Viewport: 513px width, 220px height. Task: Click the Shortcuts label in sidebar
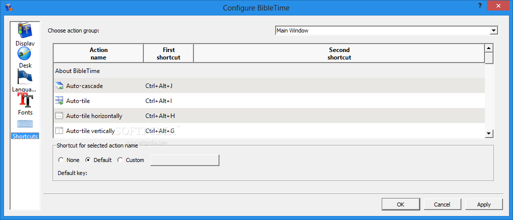click(x=25, y=136)
